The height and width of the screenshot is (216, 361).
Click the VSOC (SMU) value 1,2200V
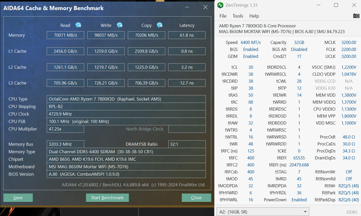[349, 67]
